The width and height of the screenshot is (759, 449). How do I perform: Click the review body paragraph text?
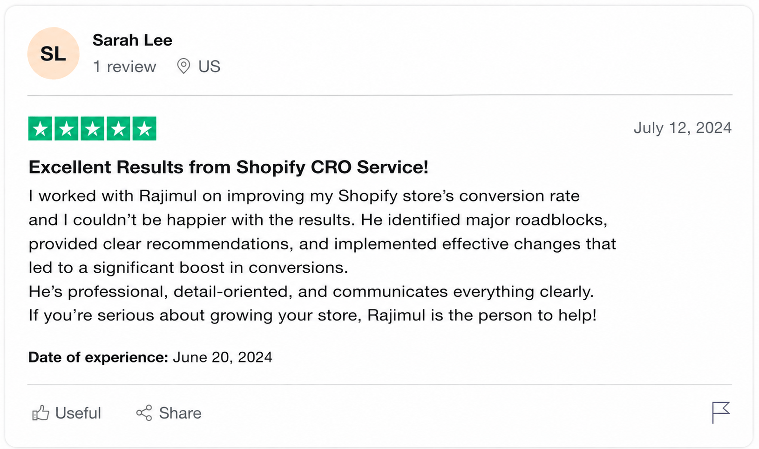(322, 255)
